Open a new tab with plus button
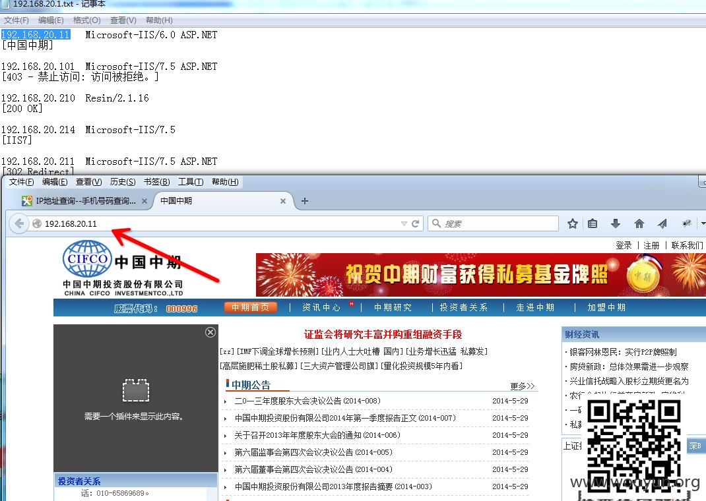The height and width of the screenshot is (501, 706). click(x=305, y=201)
